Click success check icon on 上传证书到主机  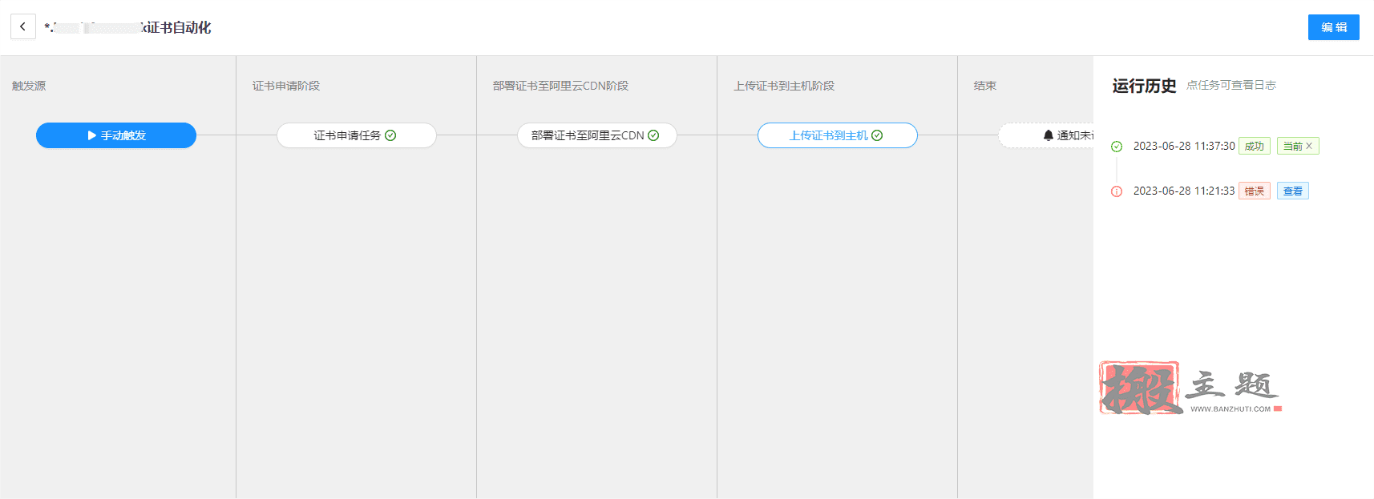point(877,135)
